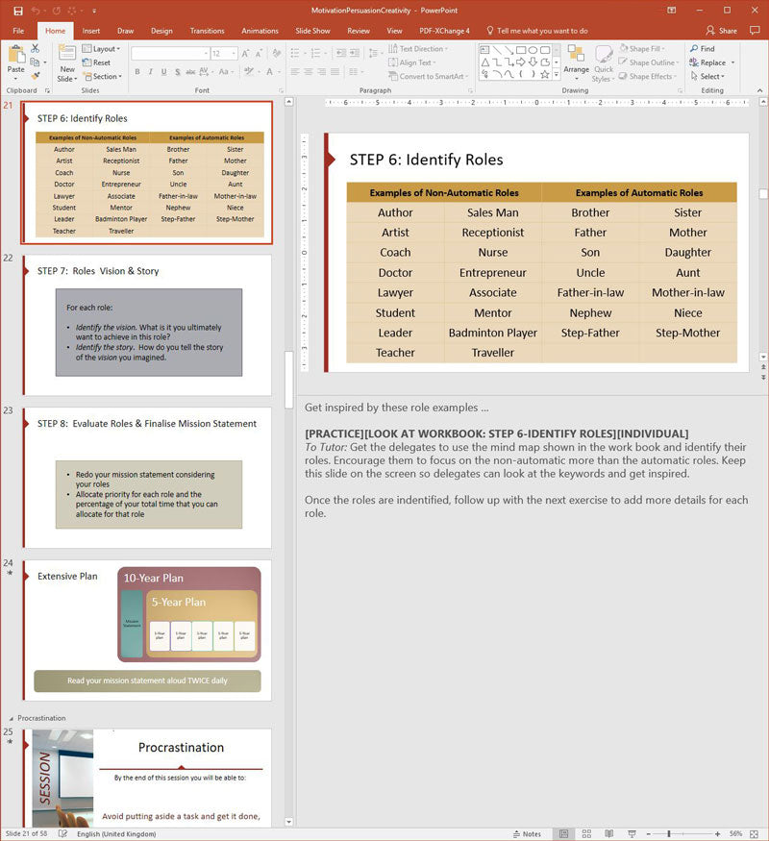This screenshot has height=841, width=769.
Task: Click Find in Editing group
Action: pos(703,49)
